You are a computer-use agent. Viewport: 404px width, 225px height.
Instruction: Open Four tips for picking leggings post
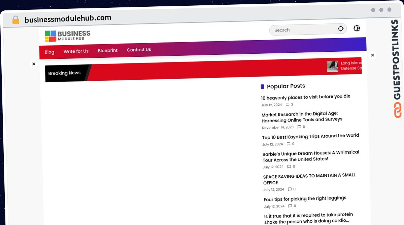(x=305, y=199)
